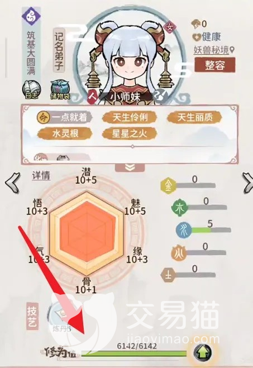
Task: Click the 整容 button
Action: point(215,65)
